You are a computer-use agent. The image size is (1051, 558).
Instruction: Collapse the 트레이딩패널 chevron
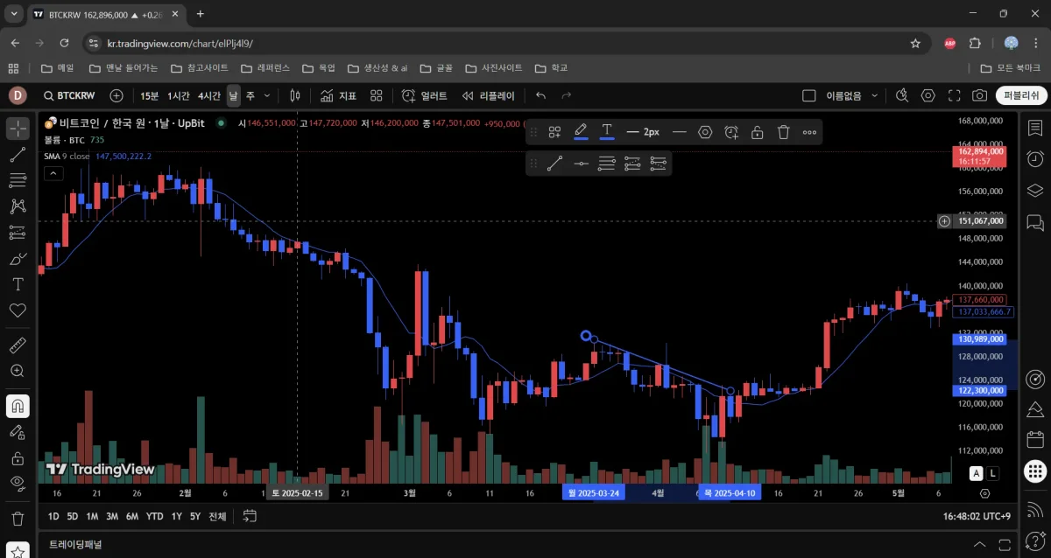[980, 544]
